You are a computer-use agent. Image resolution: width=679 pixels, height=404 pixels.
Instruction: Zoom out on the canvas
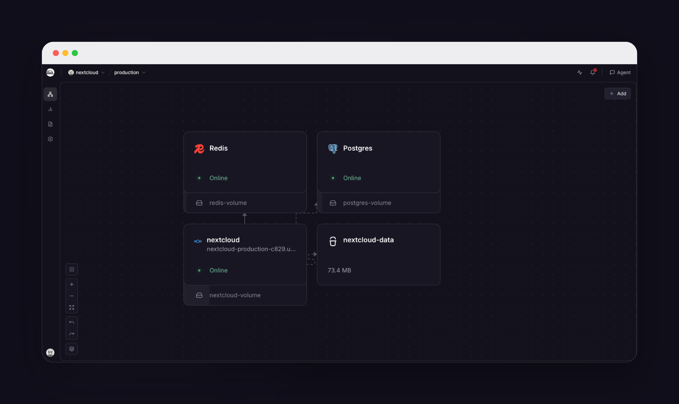pyautogui.click(x=72, y=296)
